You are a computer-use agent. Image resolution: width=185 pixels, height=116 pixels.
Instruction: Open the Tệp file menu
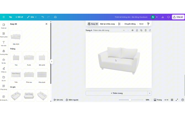(x=10, y=17)
